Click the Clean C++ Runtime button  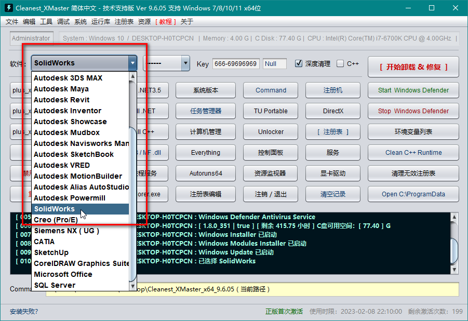413,153
